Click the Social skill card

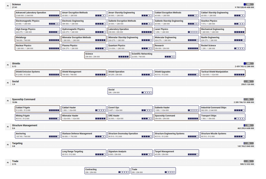130,91
